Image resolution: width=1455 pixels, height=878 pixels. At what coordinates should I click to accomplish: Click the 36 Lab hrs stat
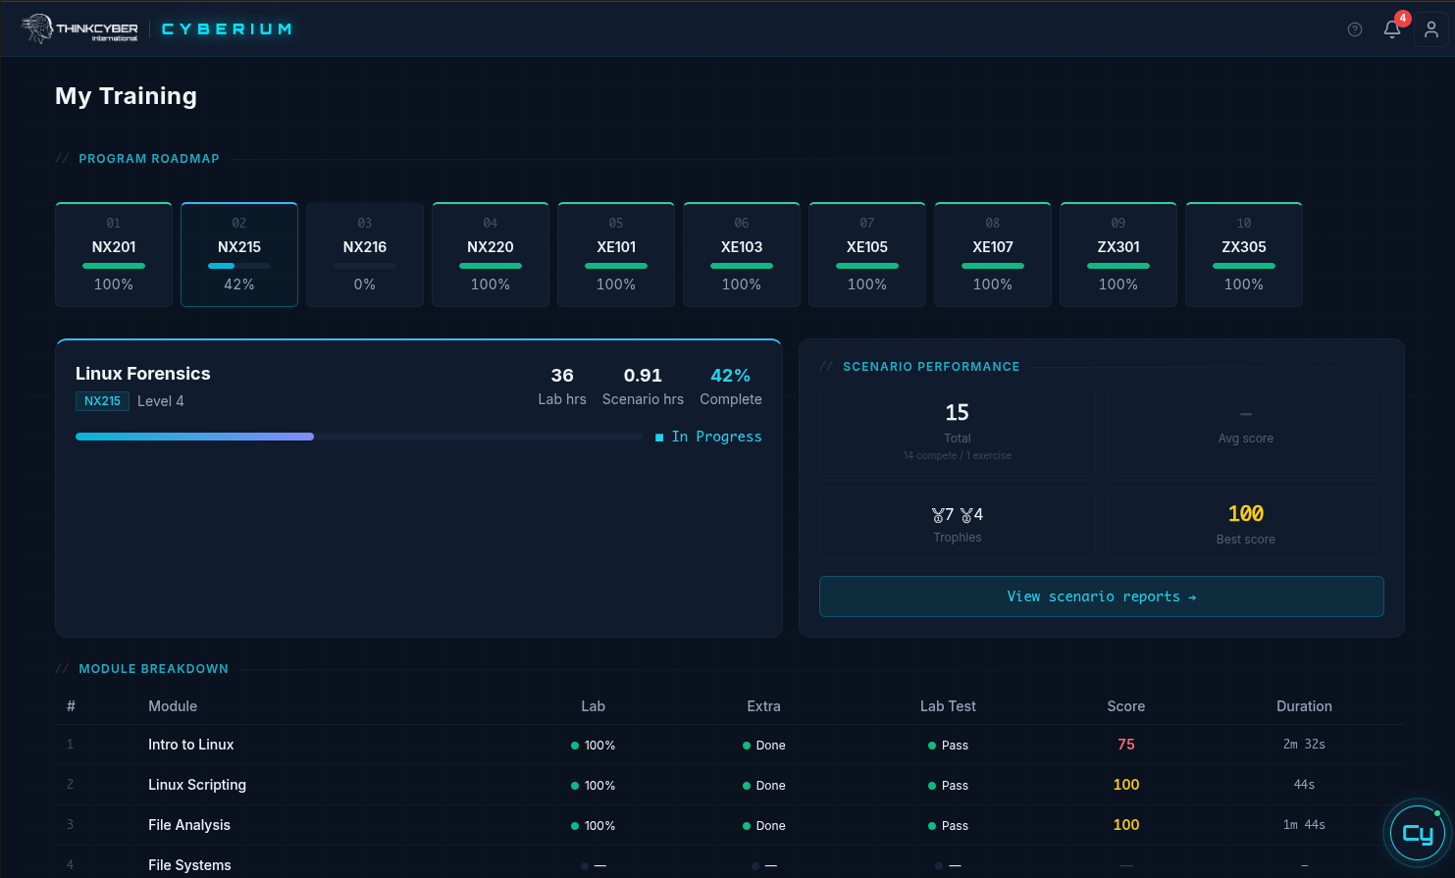click(x=562, y=387)
